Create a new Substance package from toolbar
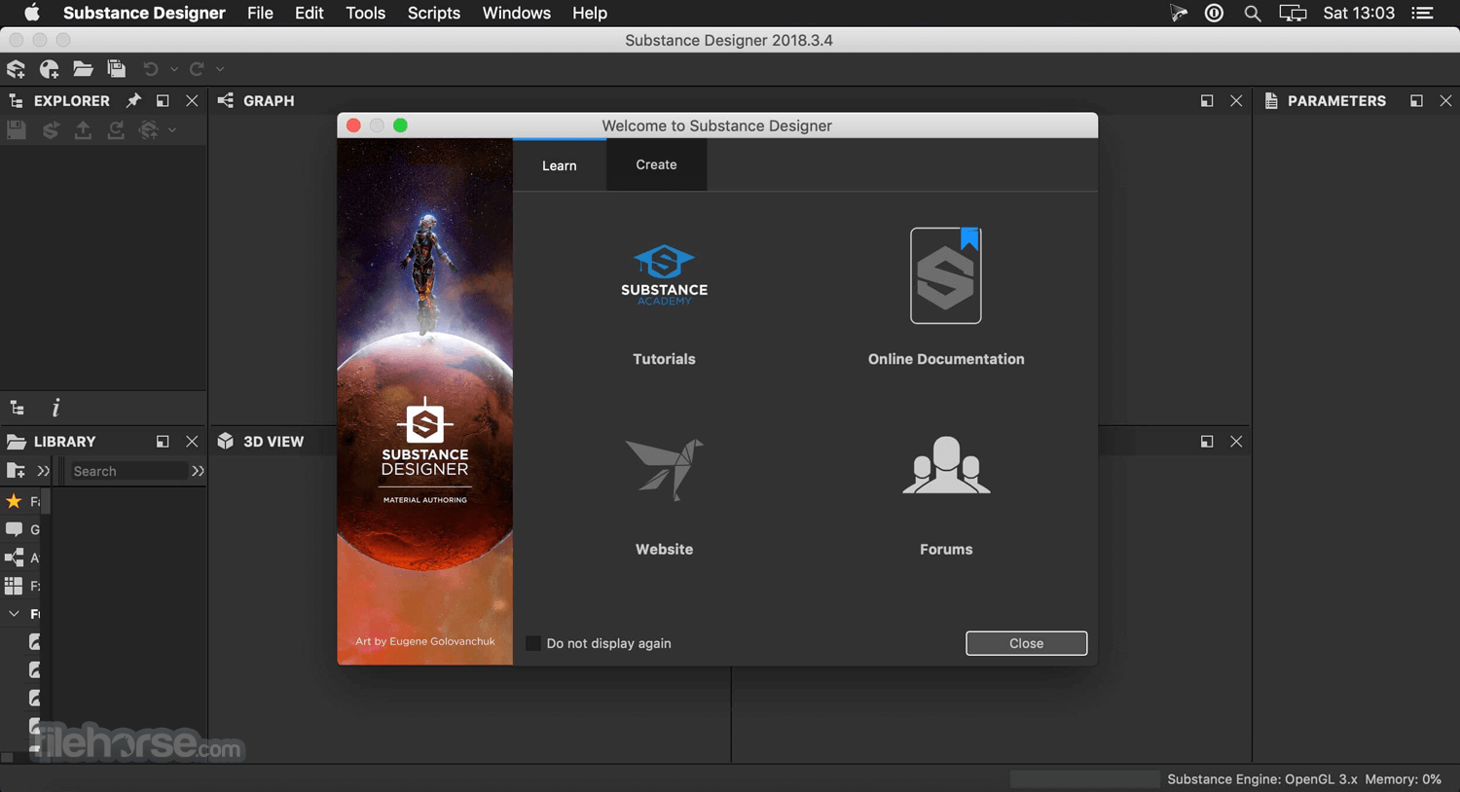 click(x=17, y=69)
